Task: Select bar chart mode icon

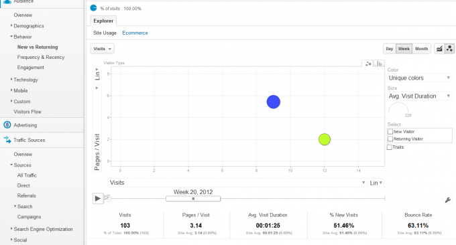Action: point(380,64)
